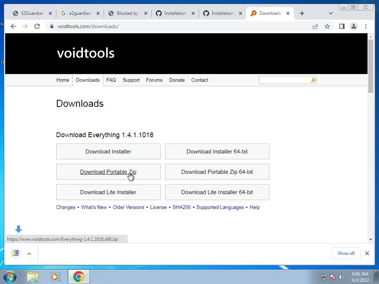Click the Chrome taskbar icon
This screenshot has width=379, height=284.
(x=78, y=277)
